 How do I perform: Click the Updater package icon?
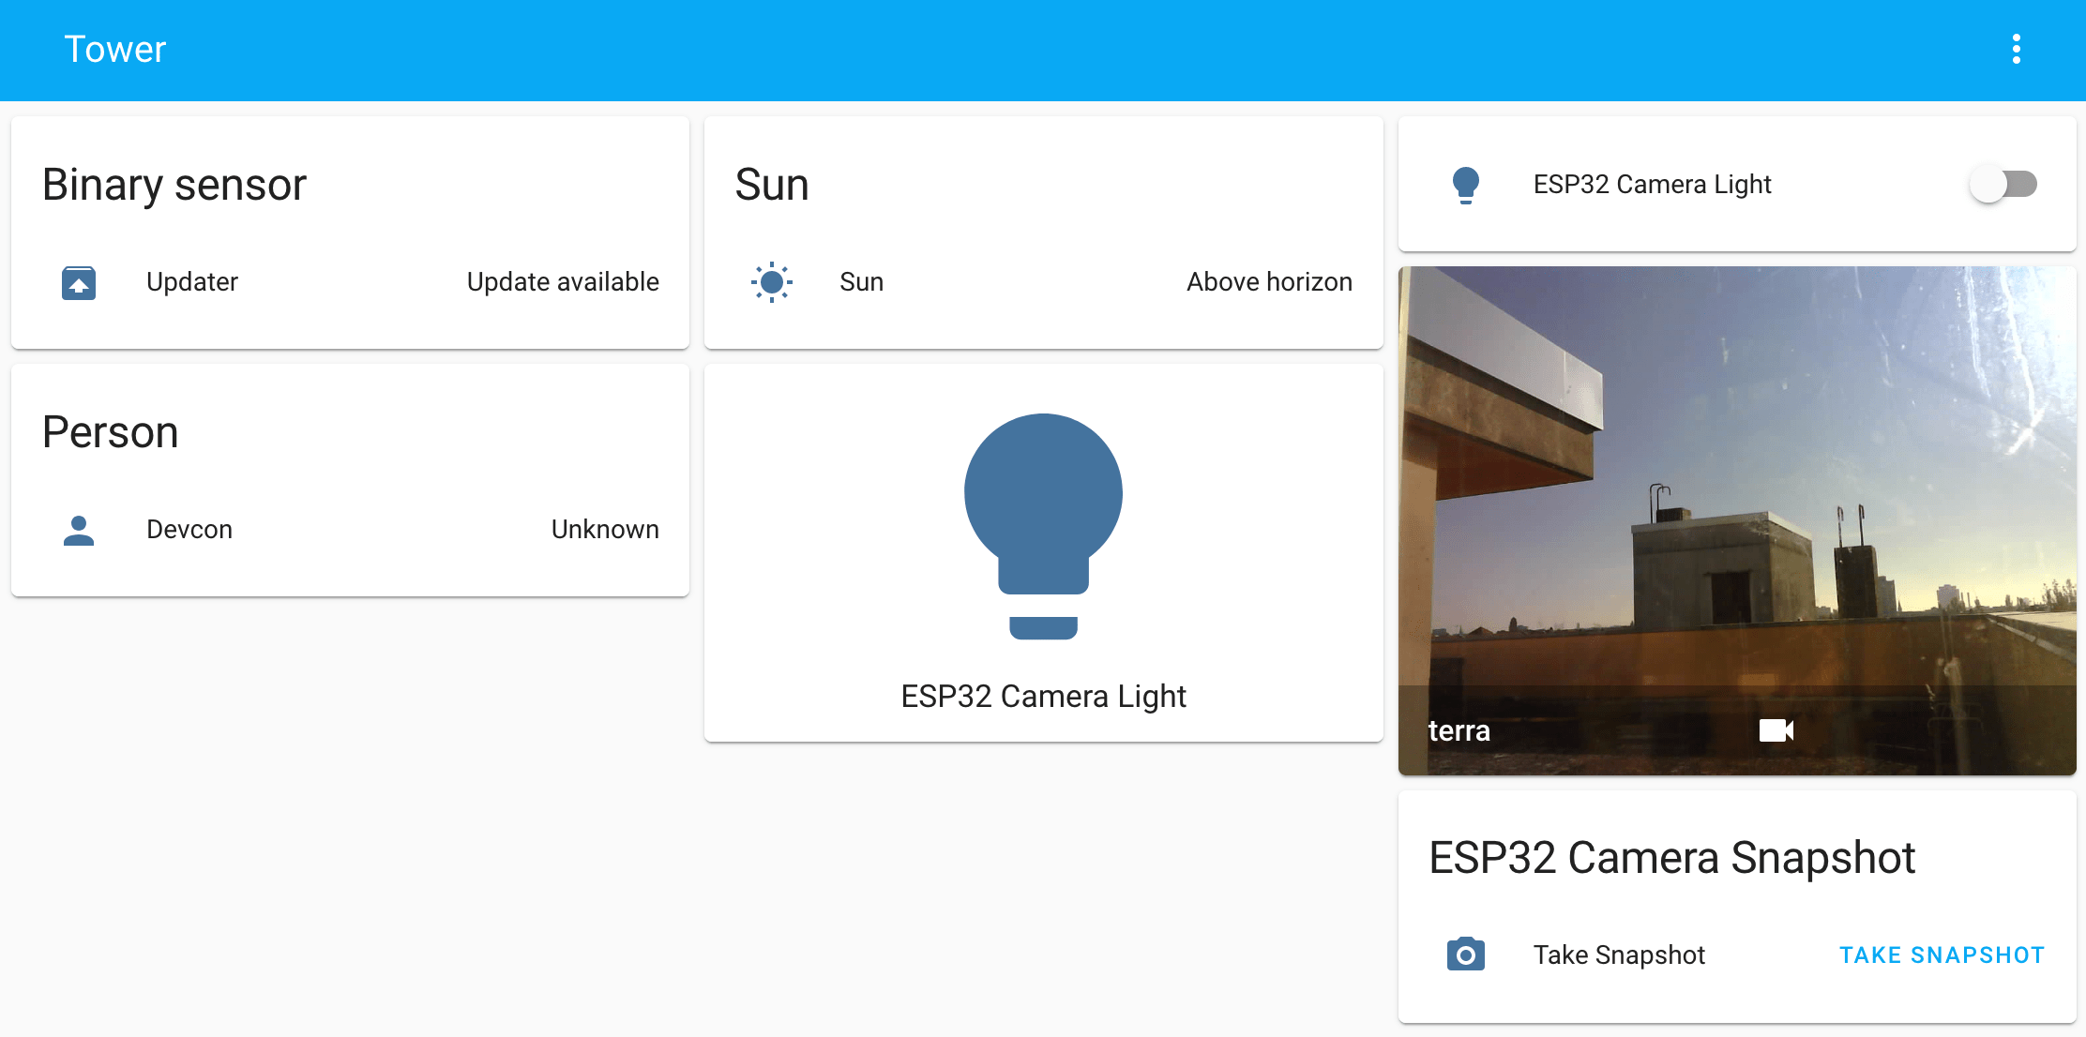pyautogui.click(x=79, y=282)
